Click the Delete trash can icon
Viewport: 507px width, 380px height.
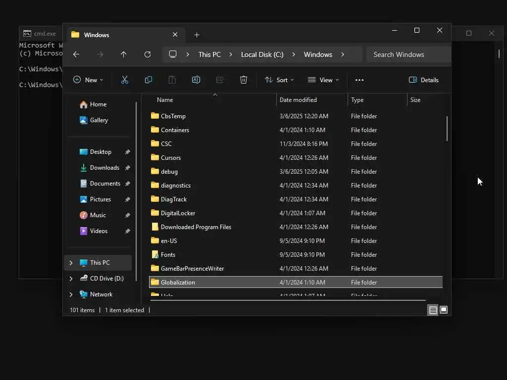[x=244, y=80]
